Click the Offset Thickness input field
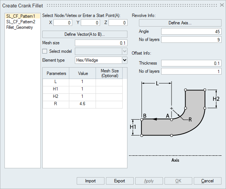 coord(191,63)
